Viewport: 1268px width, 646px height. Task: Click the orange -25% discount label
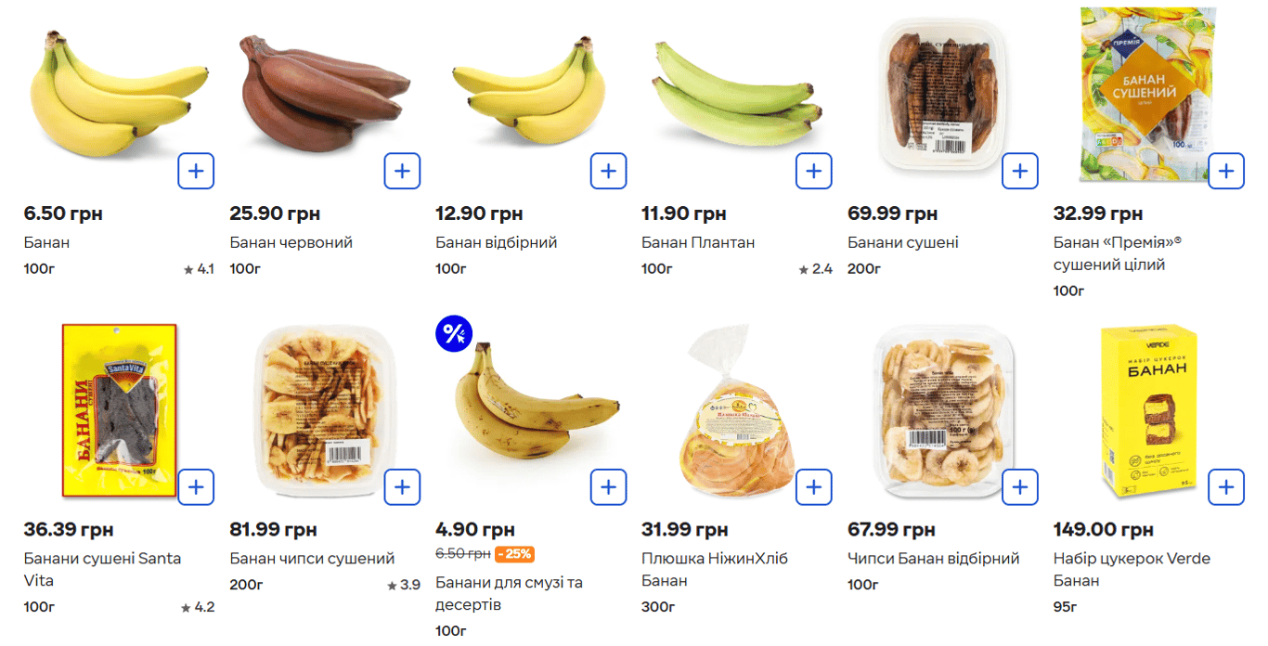(514, 554)
